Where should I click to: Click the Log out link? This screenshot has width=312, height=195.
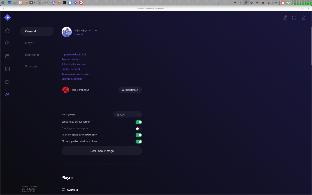79,34
